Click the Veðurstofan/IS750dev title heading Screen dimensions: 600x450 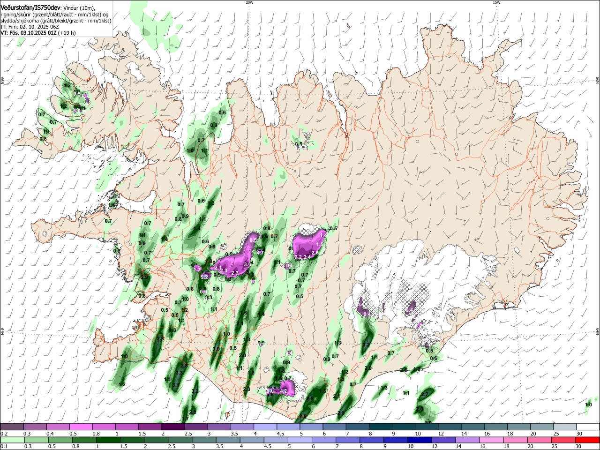(30, 8)
